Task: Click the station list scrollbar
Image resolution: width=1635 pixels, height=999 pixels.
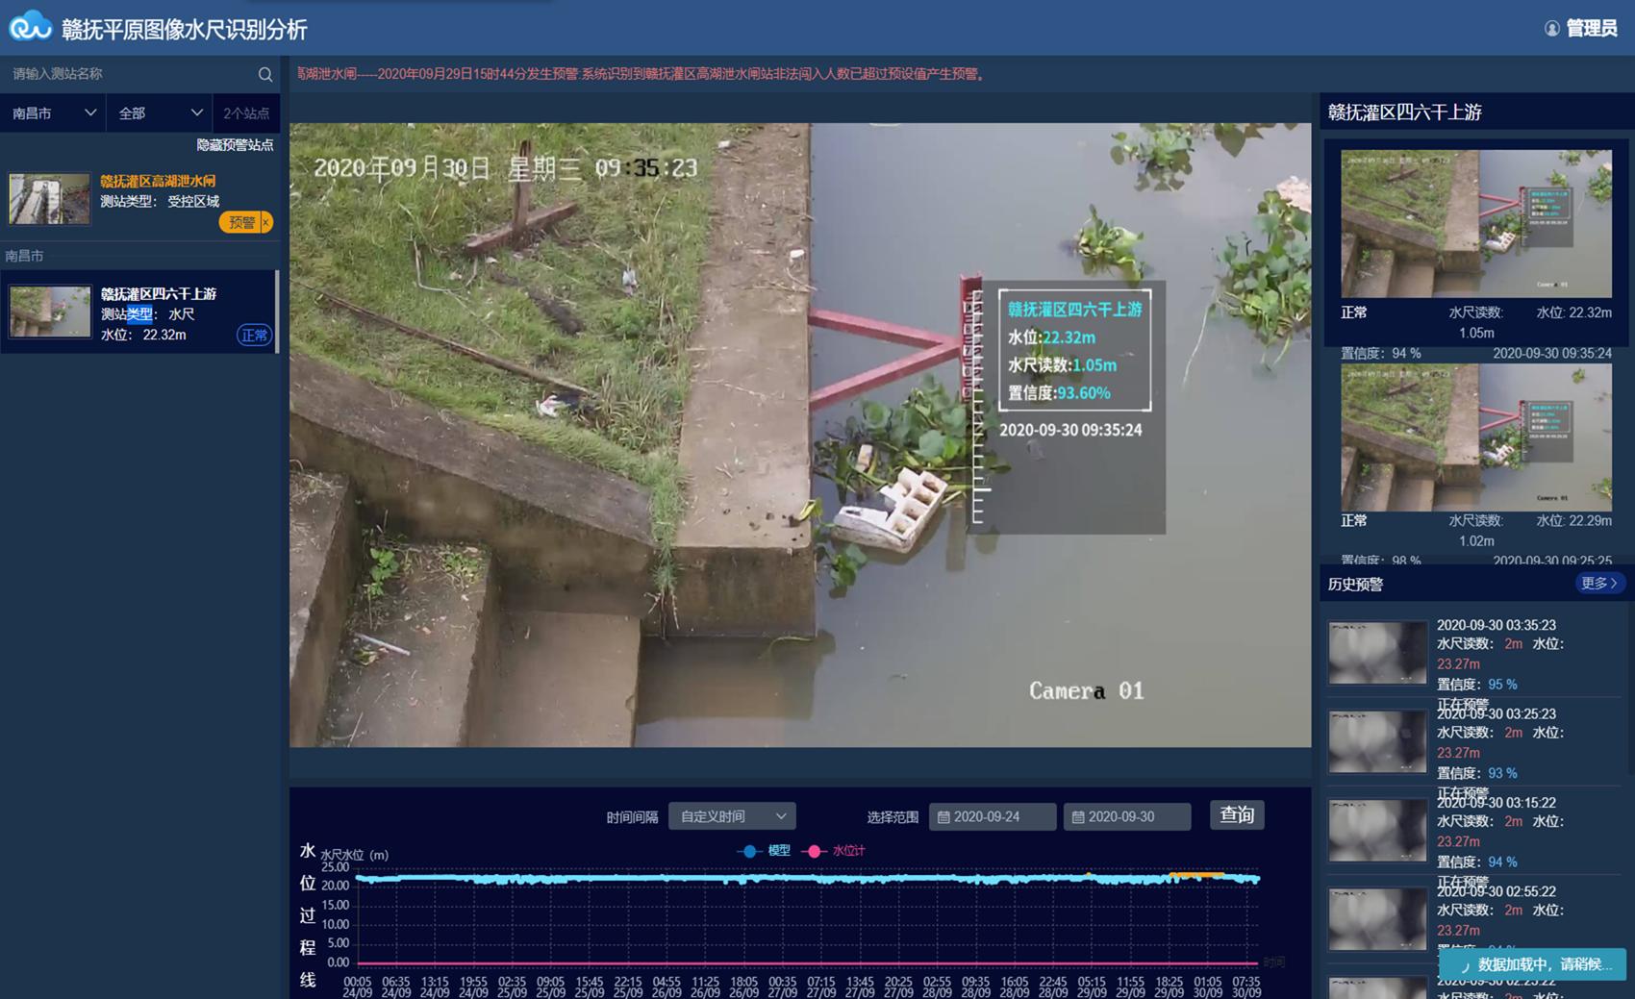Action: (x=277, y=311)
